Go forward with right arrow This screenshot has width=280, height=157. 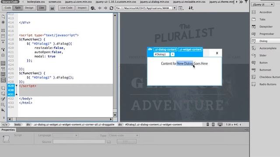[105, 8]
